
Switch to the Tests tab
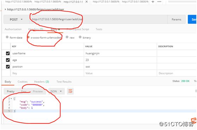pos(99,29)
